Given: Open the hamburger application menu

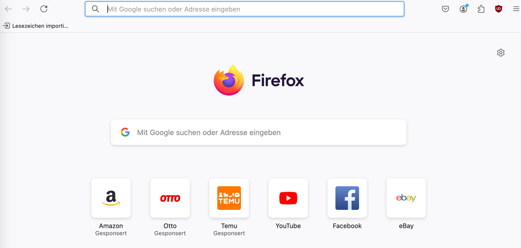Looking at the screenshot, I should (516, 9).
